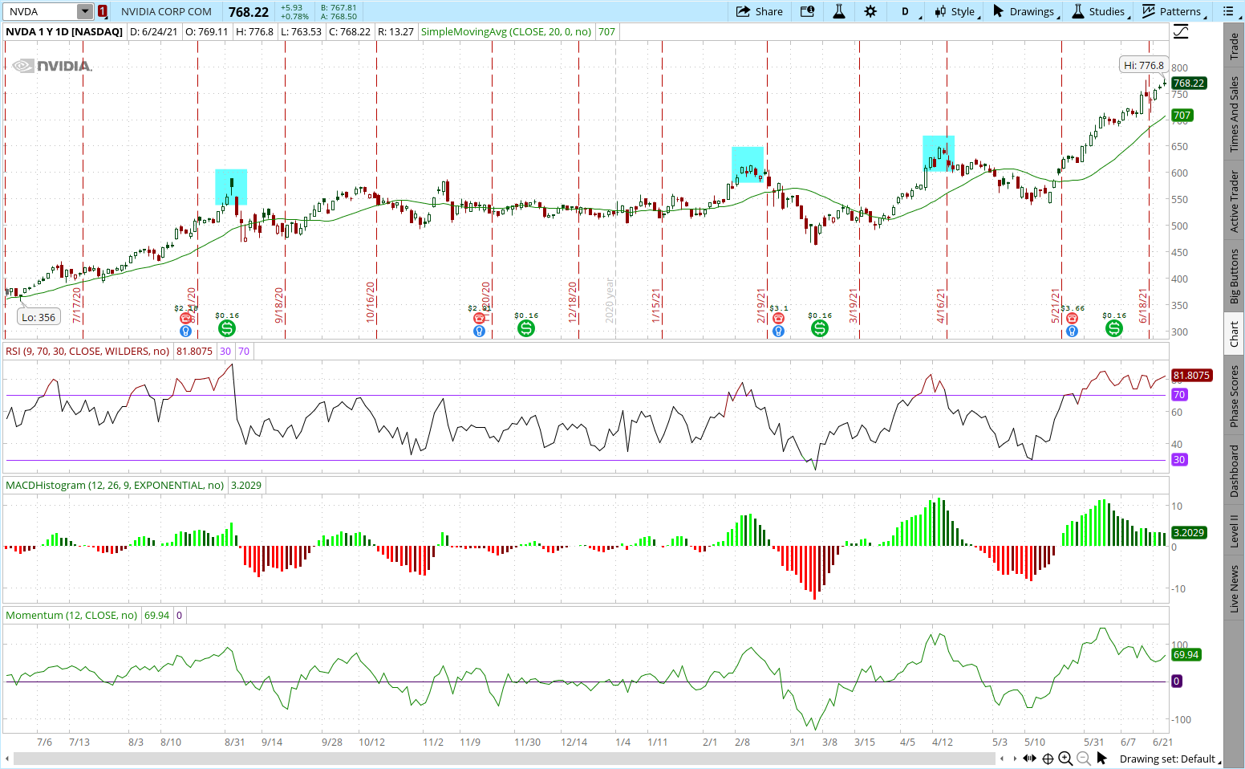Viewport: 1245px width, 769px height.
Task: Click the chart scale icon above price axis
Action: point(1181,32)
